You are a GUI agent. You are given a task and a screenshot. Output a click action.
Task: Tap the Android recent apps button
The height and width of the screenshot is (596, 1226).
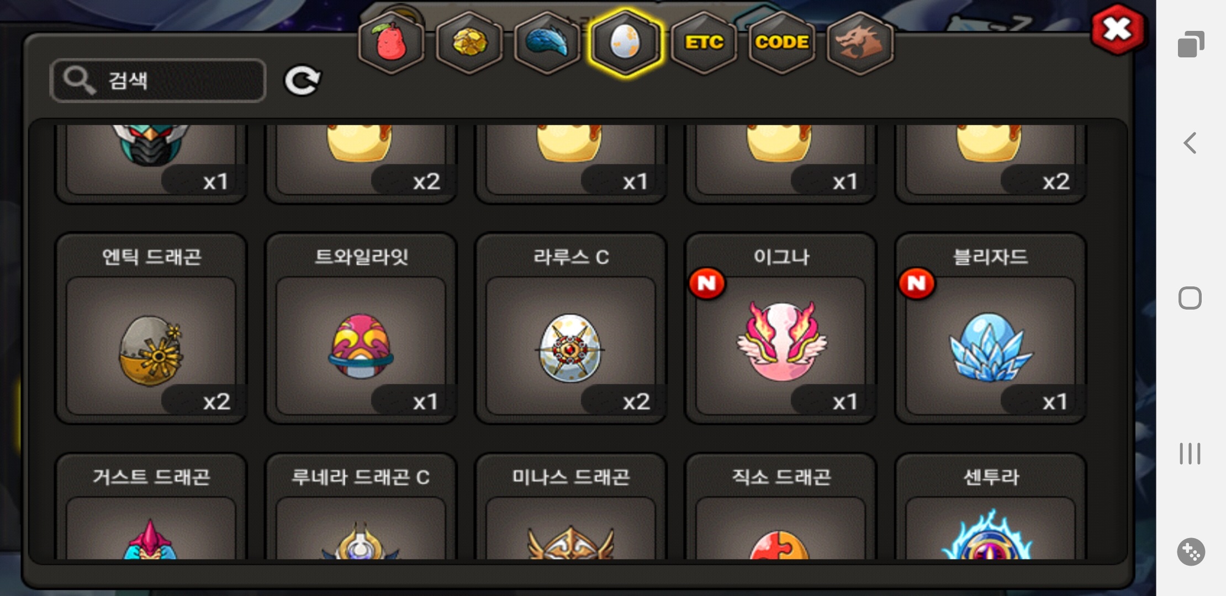tap(1190, 454)
